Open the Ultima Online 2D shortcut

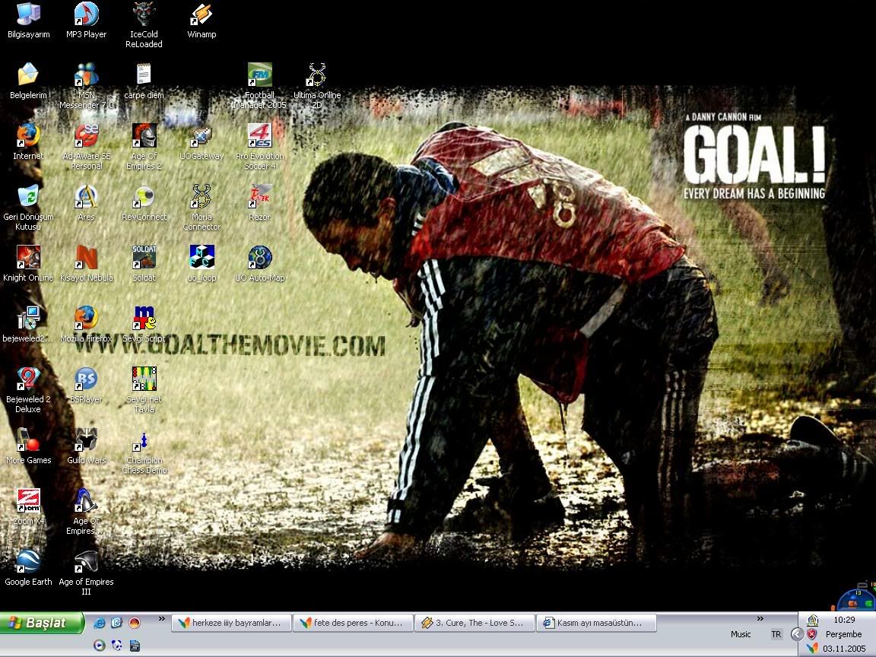click(317, 86)
